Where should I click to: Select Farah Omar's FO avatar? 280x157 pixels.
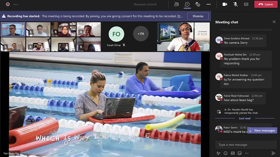(x=116, y=34)
